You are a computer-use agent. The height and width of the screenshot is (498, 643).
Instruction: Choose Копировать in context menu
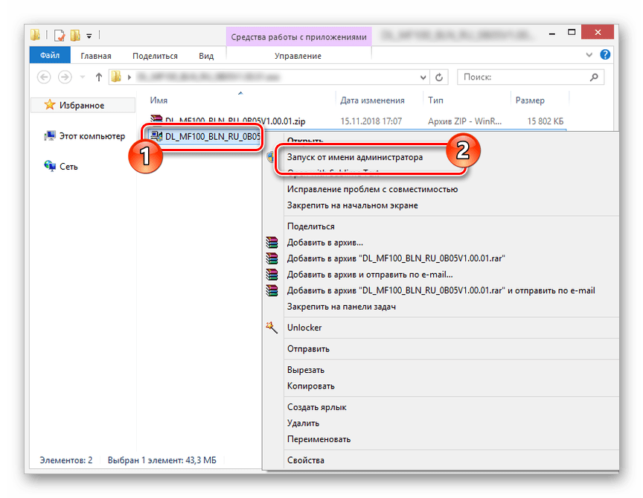(x=310, y=386)
